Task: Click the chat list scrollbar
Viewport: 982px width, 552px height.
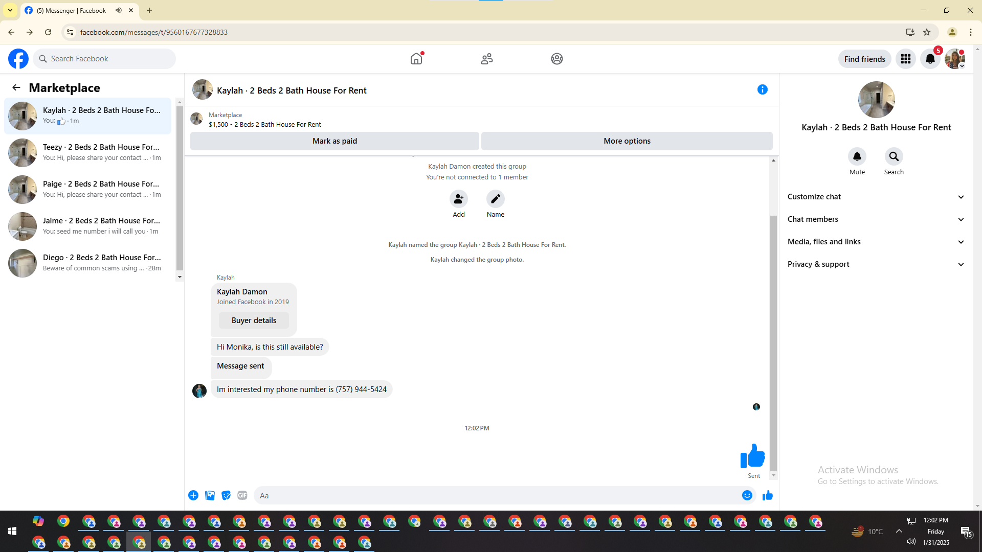Action: pyautogui.click(x=180, y=187)
